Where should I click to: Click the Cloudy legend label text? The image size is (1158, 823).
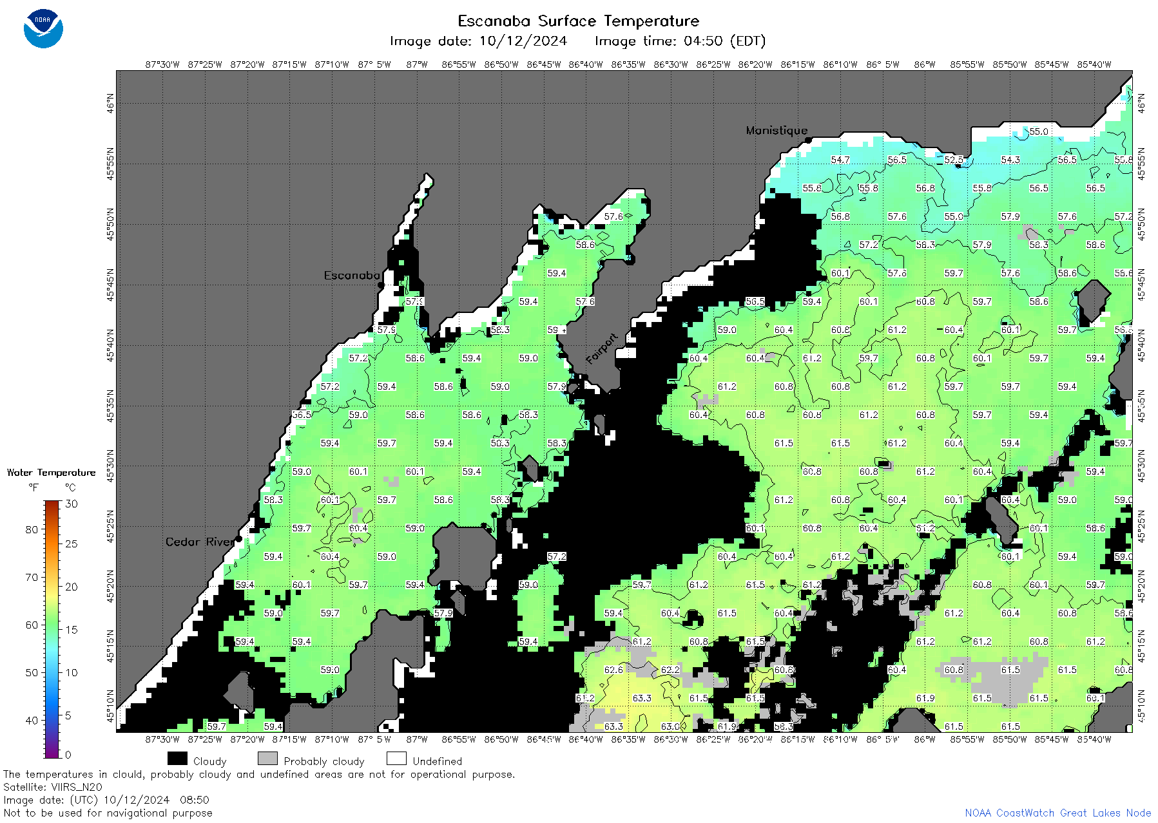(x=210, y=761)
